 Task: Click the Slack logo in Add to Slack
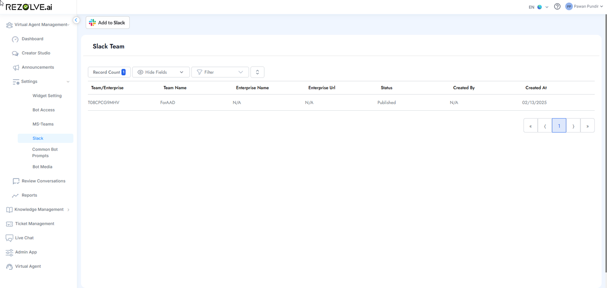92,23
